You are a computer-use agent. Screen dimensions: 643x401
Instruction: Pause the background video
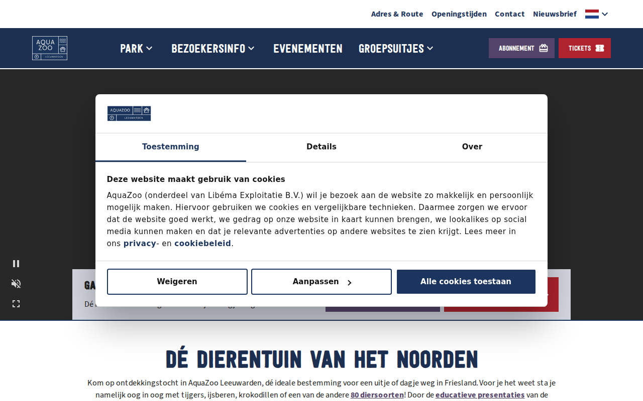(16, 264)
